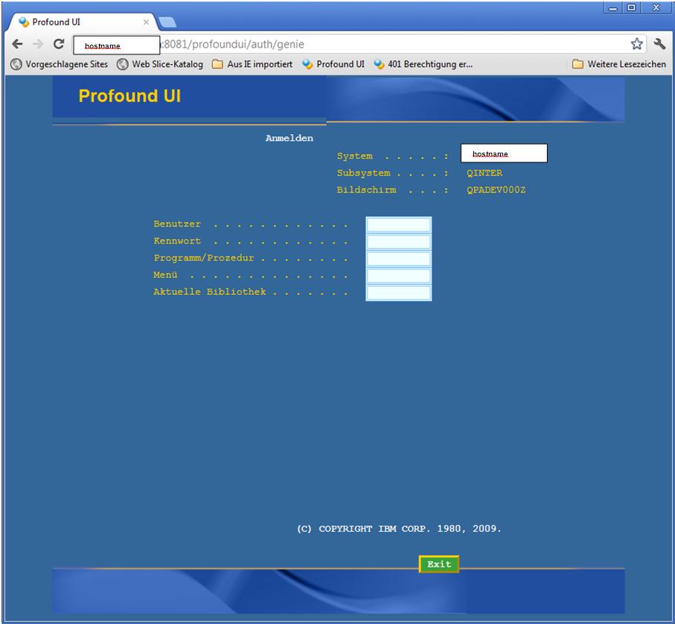
Task: Click the IBM copyright notice text
Action: [399, 529]
